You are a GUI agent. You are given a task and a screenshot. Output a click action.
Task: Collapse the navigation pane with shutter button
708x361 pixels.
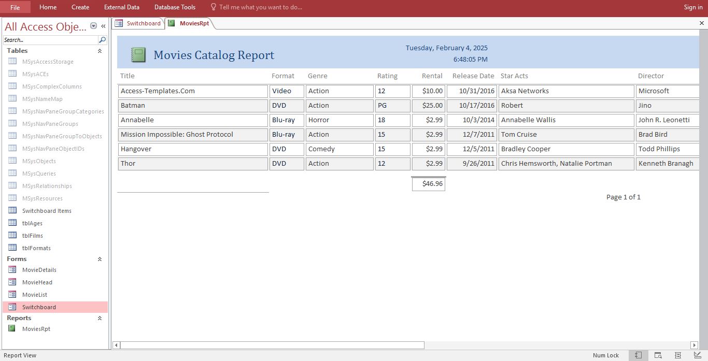[103, 26]
